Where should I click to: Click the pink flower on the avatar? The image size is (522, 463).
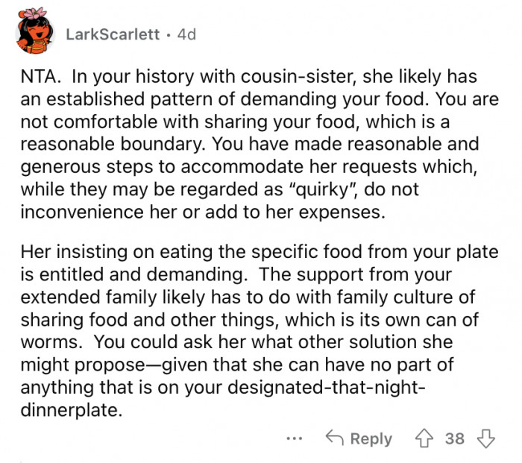tap(34, 13)
